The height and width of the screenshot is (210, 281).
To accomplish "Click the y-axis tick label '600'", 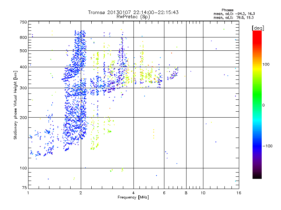I will [x=23, y=37].
